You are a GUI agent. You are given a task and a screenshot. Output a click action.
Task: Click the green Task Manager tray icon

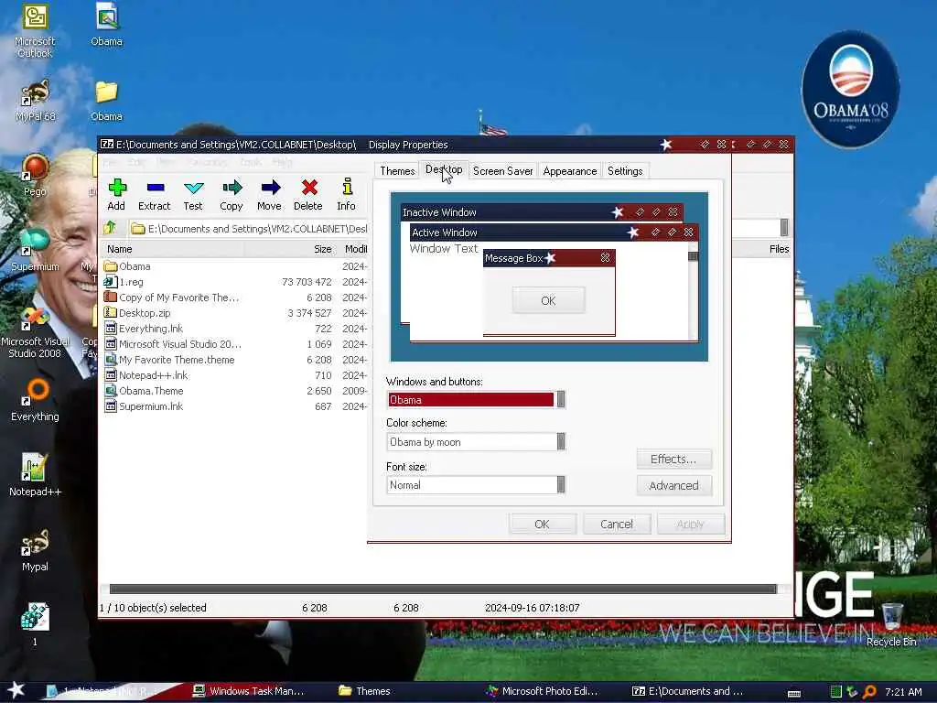click(x=836, y=691)
